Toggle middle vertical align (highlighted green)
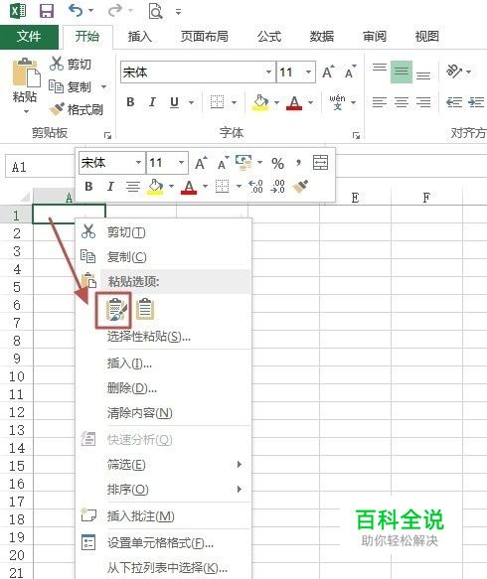The width and height of the screenshot is (487, 579). (x=402, y=72)
